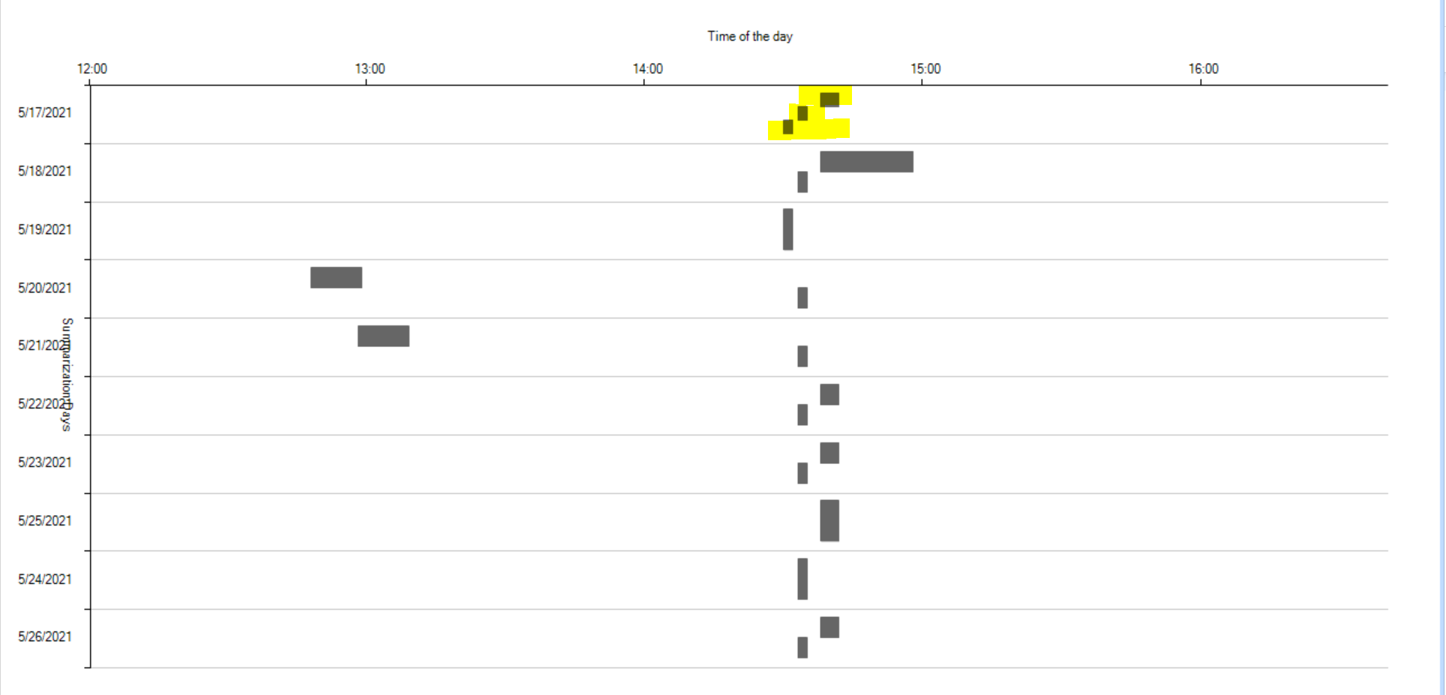
Task: Click the 5/20/2021 bar before 13:00
Action: pyautogui.click(x=336, y=277)
